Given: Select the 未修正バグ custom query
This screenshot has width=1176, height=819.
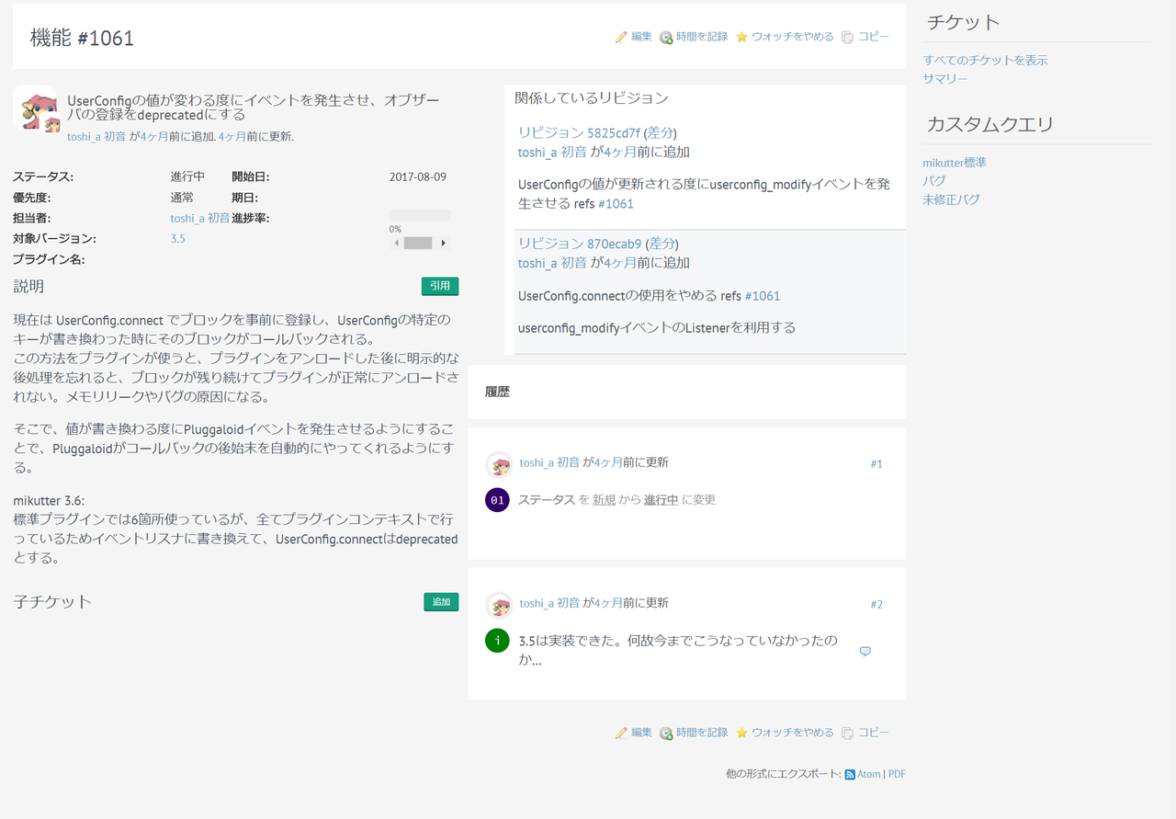Looking at the screenshot, I should (951, 199).
